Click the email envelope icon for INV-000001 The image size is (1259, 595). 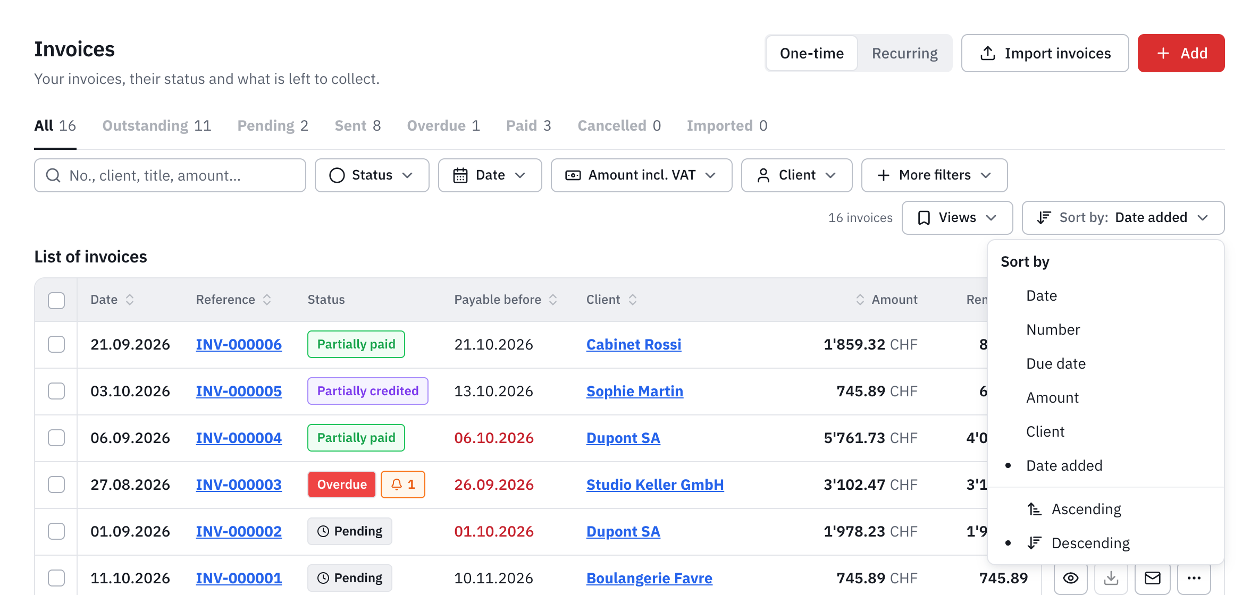1152,578
